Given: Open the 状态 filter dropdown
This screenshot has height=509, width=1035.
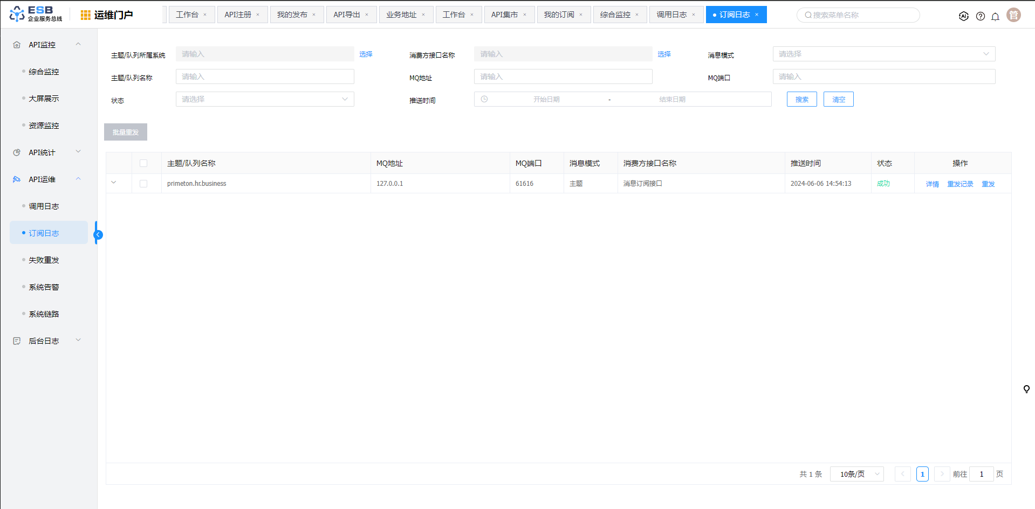Looking at the screenshot, I should click(x=265, y=99).
